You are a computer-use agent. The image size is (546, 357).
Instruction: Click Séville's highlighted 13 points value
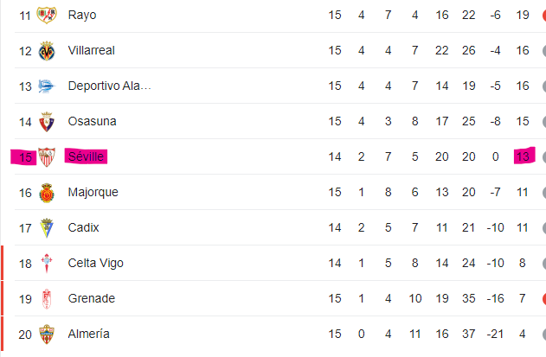tap(524, 156)
